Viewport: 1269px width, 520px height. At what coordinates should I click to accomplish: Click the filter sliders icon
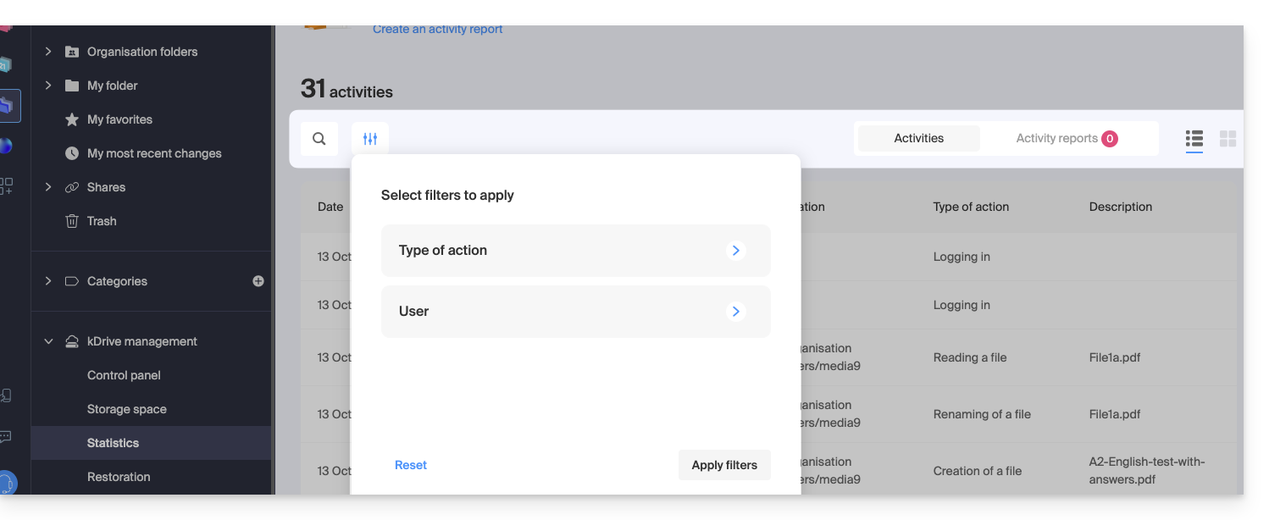tap(370, 139)
